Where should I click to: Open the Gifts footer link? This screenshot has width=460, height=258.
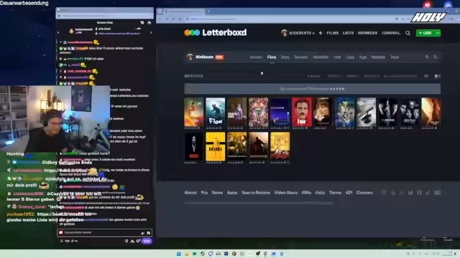pyautogui.click(x=306, y=193)
